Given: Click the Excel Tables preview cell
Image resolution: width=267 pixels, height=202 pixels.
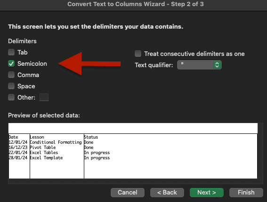Looking at the screenshot, I should point(44,153).
